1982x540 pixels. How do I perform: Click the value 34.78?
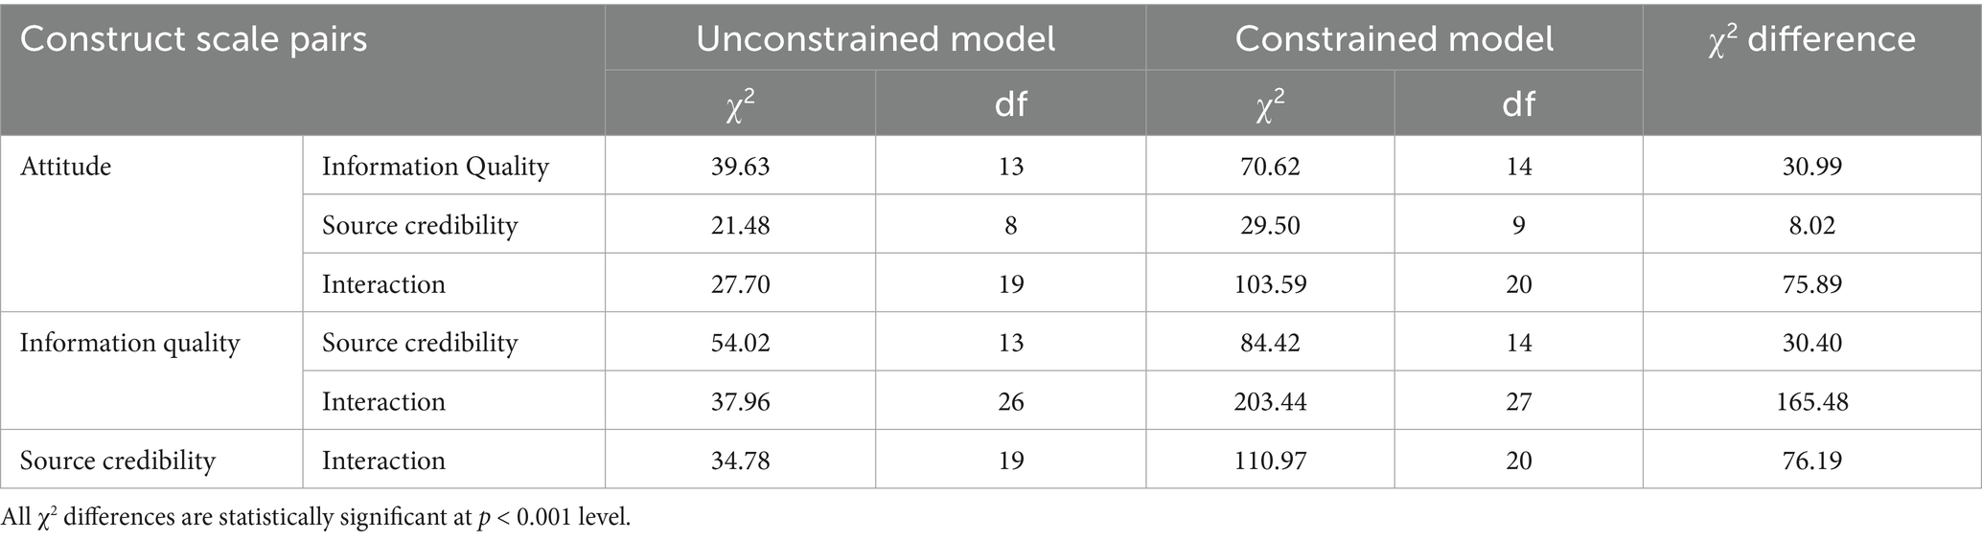pyautogui.click(x=740, y=461)
